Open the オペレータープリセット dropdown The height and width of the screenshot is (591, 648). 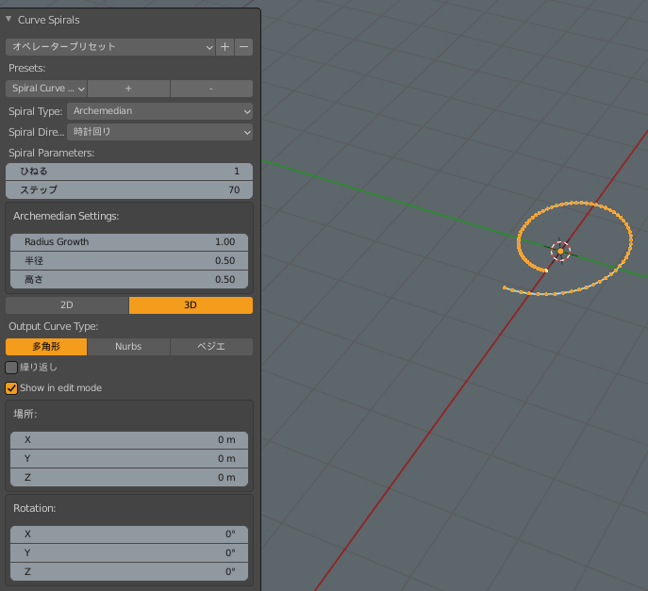coord(110,47)
